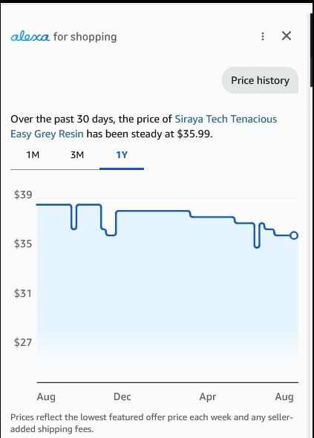This screenshot has width=314, height=438.
Task: Click the $27 axis label
Action: click(x=23, y=342)
